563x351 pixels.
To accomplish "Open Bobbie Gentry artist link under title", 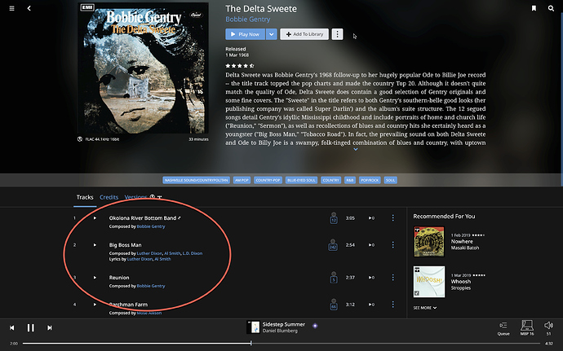I will coord(248,20).
